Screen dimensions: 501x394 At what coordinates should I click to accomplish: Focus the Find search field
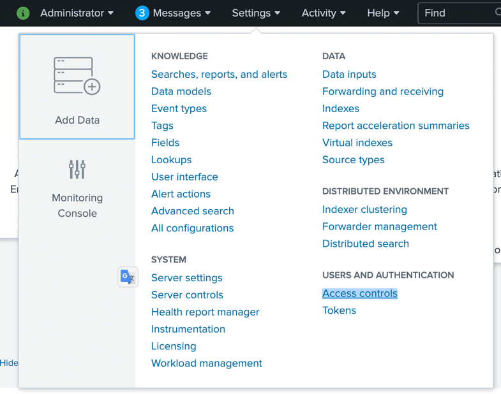[459, 13]
